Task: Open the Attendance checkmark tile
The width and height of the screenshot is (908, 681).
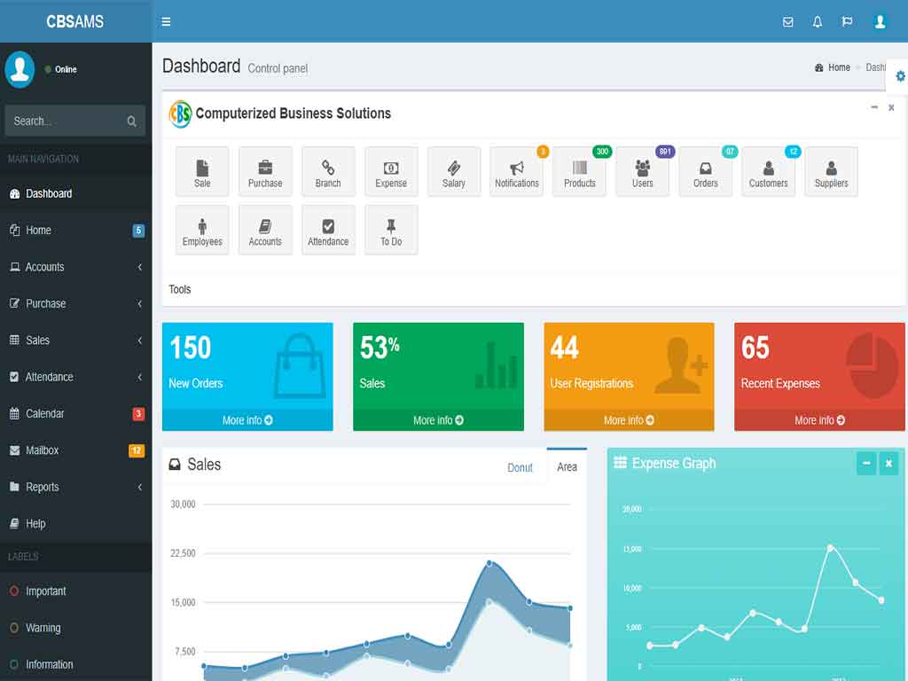Action: (x=328, y=231)
